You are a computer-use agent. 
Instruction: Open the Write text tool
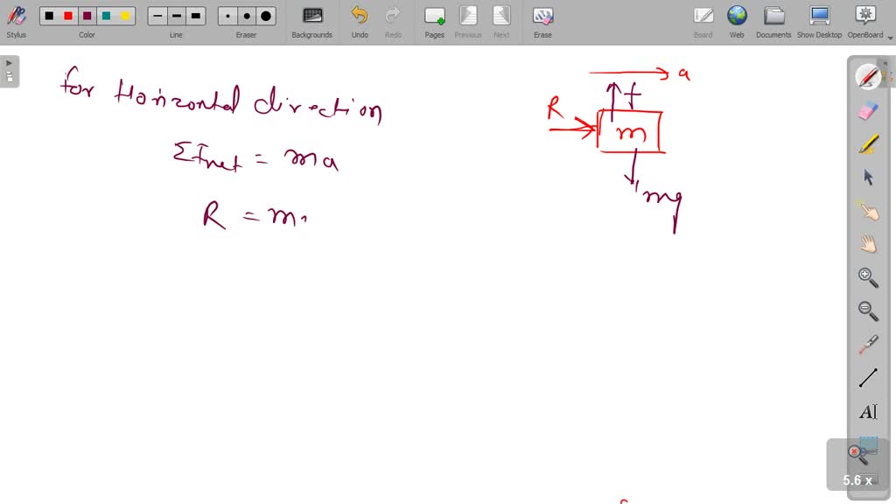tap(867, 410)
